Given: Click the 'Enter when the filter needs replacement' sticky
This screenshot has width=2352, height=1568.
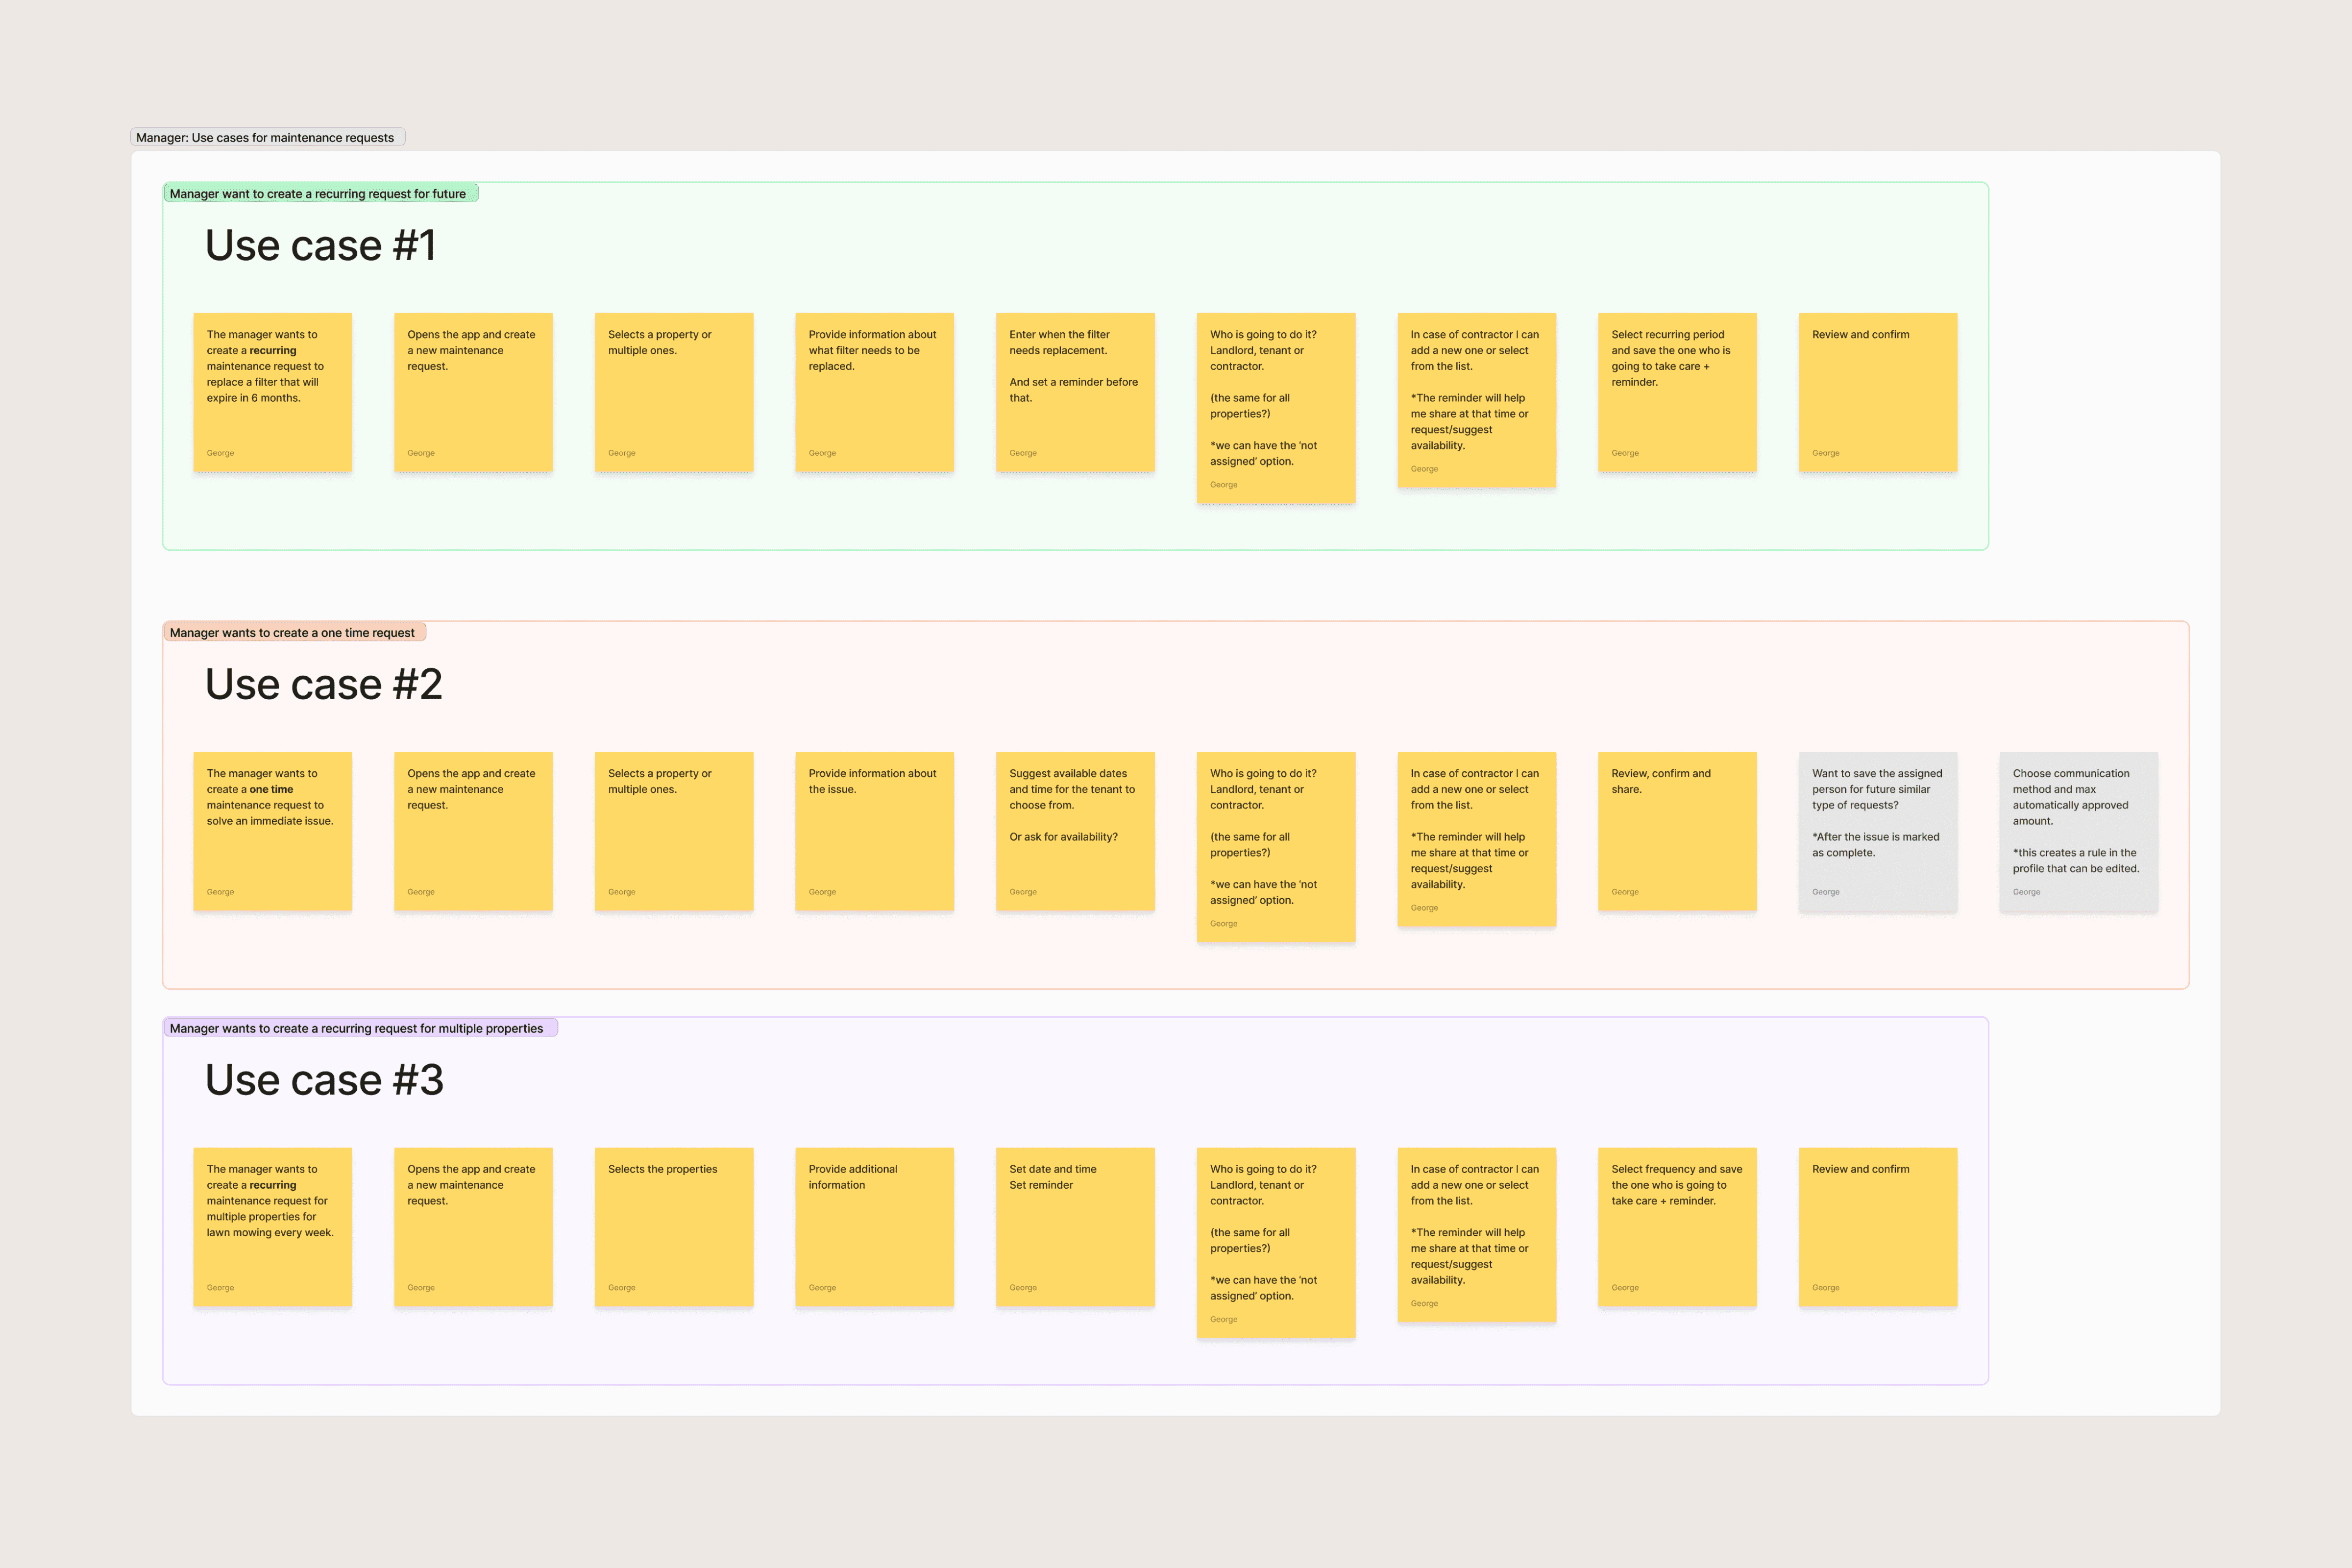Looking at the screenshot, I should point(1075,392).
